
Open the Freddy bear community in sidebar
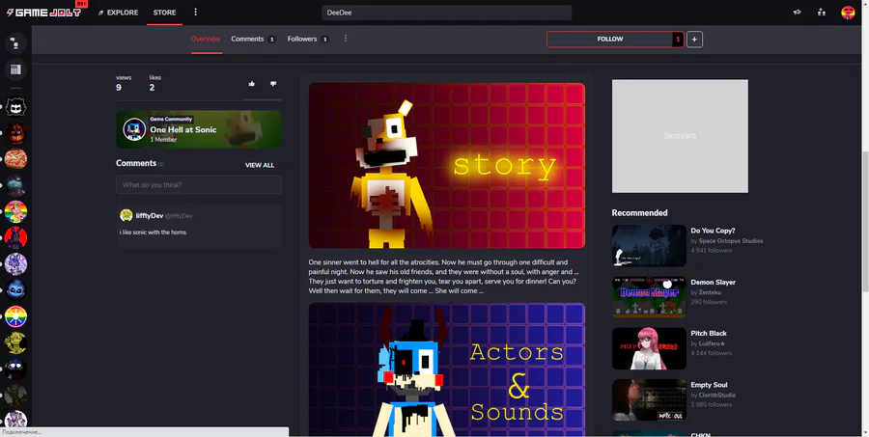tap(15, 133)
